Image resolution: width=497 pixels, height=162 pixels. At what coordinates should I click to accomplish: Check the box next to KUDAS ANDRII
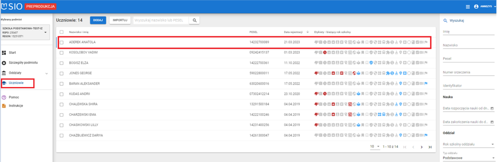coord(62,94)
